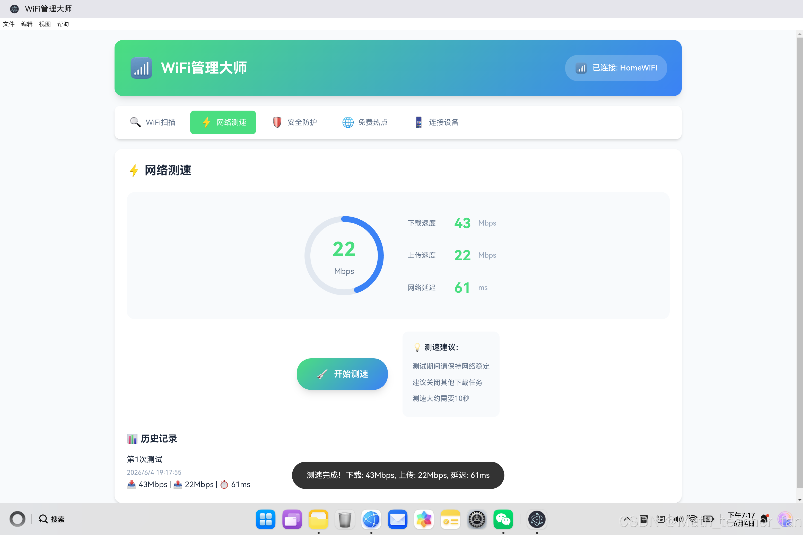Open the 编辑 menu
Viewport: 803px width, 535px height.
click(x=27, y=24)
